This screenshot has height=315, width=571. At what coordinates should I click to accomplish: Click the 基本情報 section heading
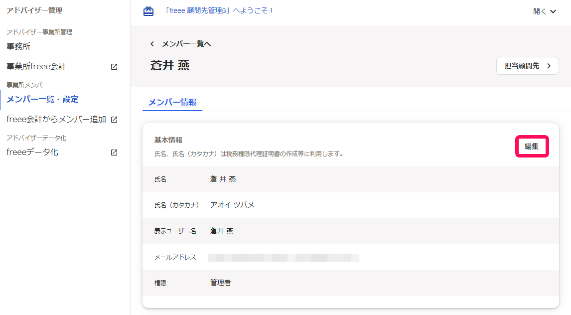click(168, 140)
